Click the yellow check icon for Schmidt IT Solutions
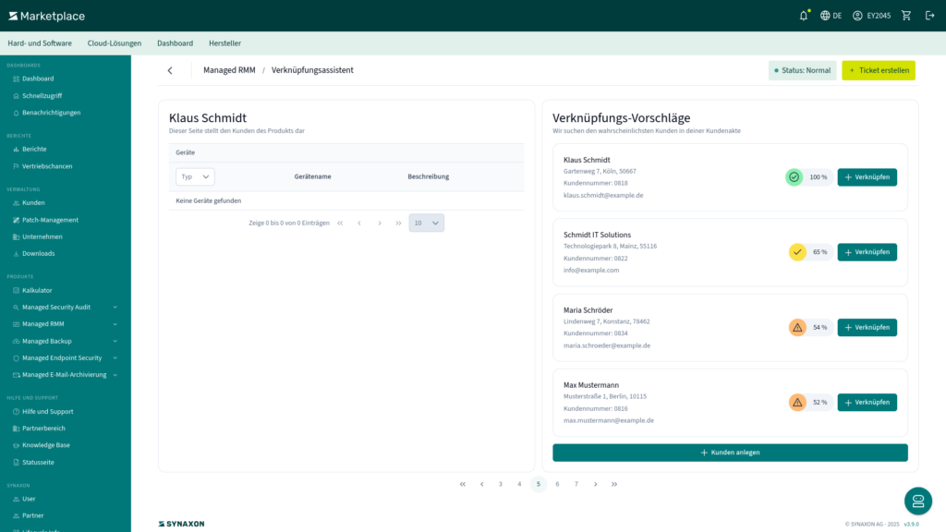946x532 pixels. point(797,252)
